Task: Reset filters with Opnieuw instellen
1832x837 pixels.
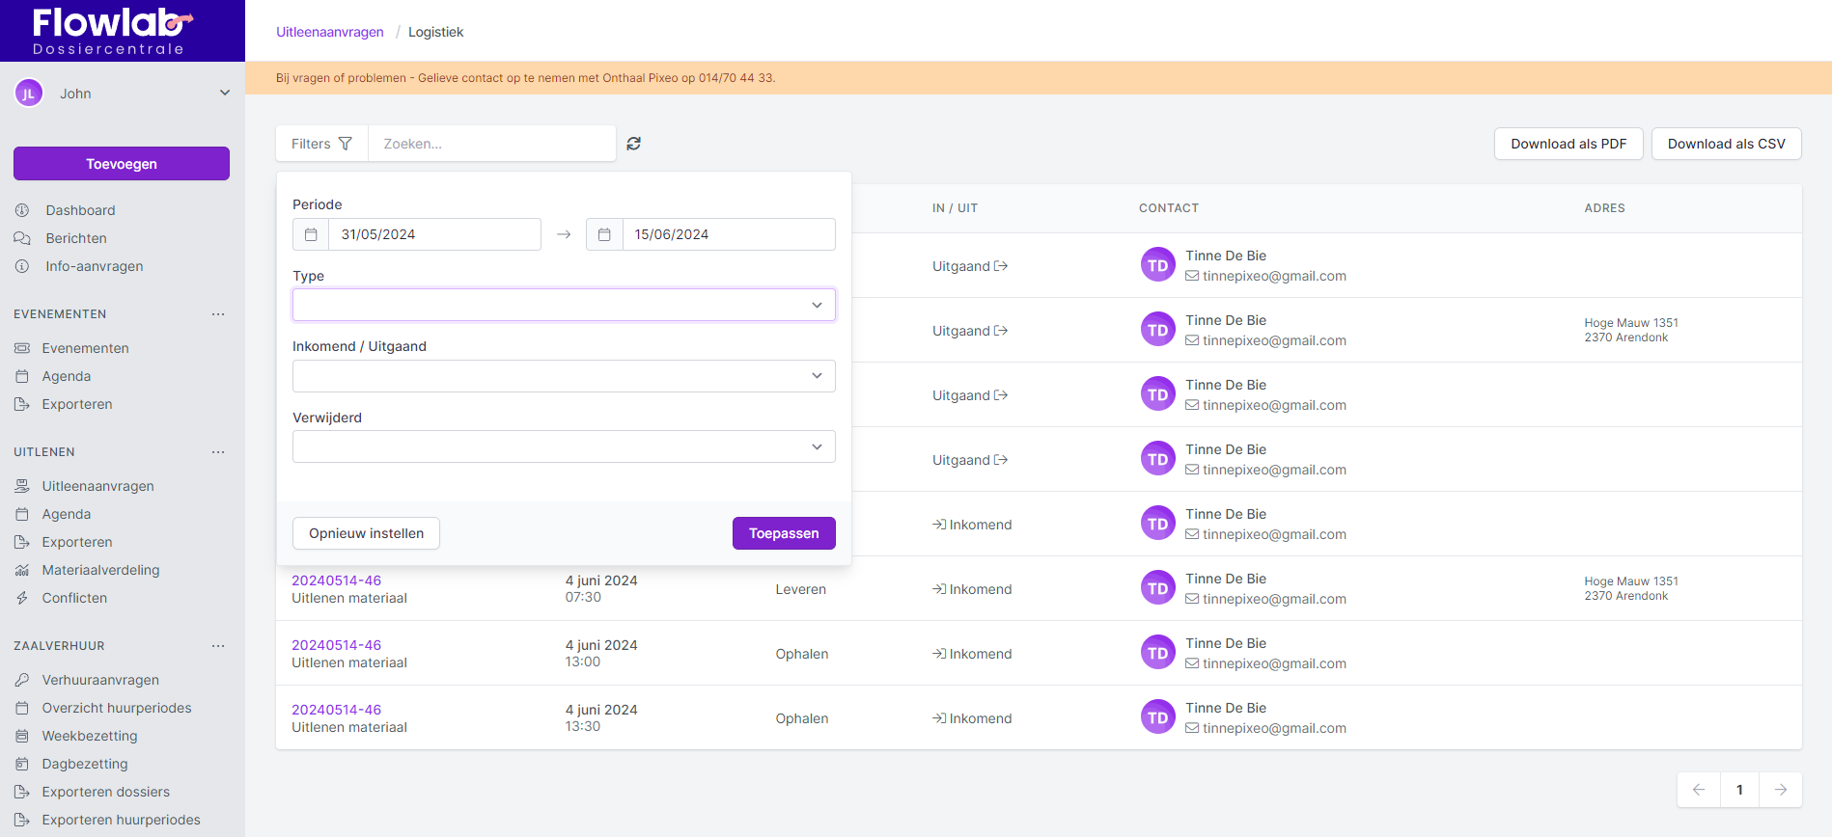Action: click(366, 533)
